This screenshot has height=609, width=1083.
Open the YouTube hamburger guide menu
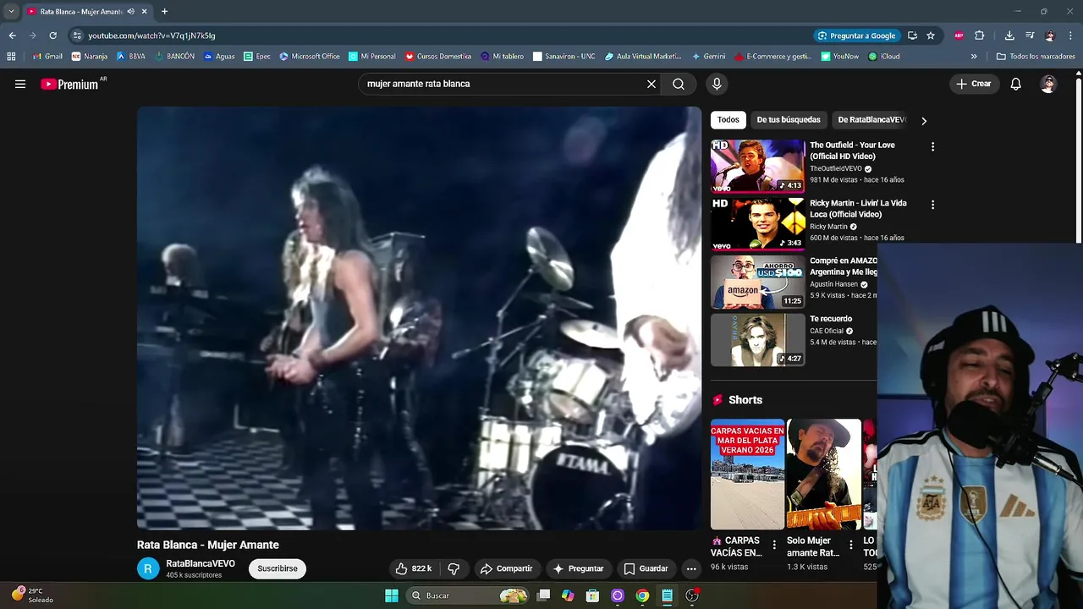tap(20, 84)
